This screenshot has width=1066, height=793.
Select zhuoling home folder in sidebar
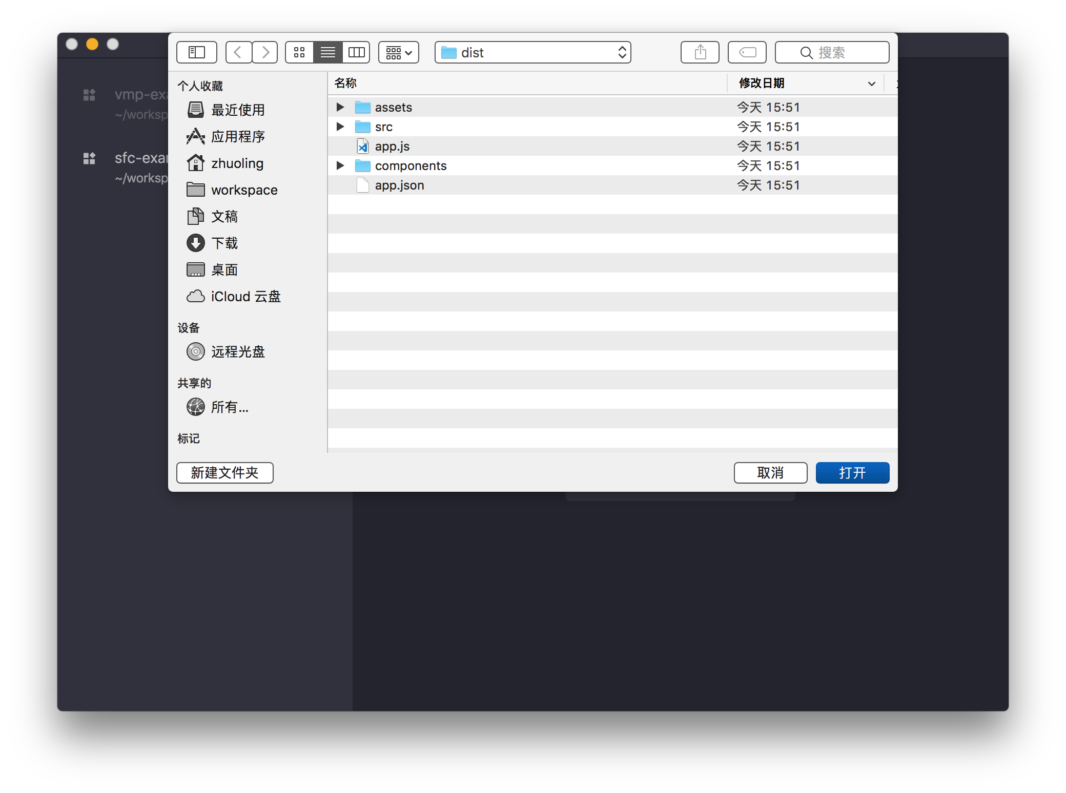pos(237,163)
